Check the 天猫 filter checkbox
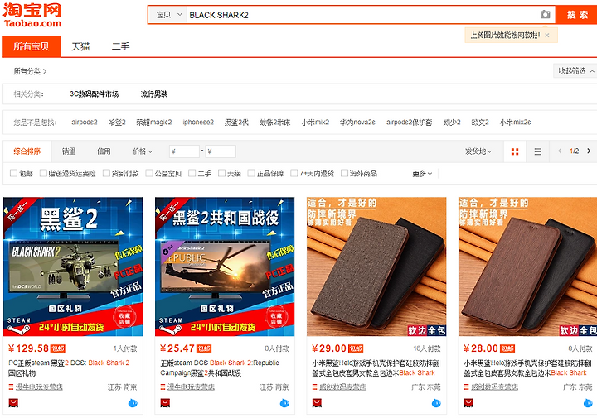The height and width of the screenshot is (418, 597). (x=221, y=173)
